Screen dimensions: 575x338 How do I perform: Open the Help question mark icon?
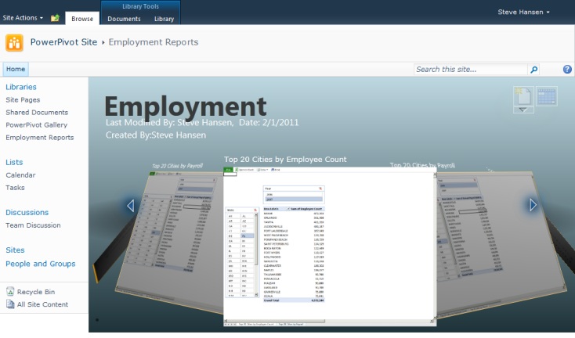tap(567, 69)
